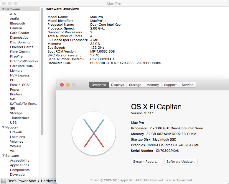The width and height of the screenshot is (229, 184).
Task: Select Power in the sidebar
Action: pos(15,89)
